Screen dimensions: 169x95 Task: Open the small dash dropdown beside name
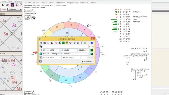pyautogui.click(x=91, y=46)
